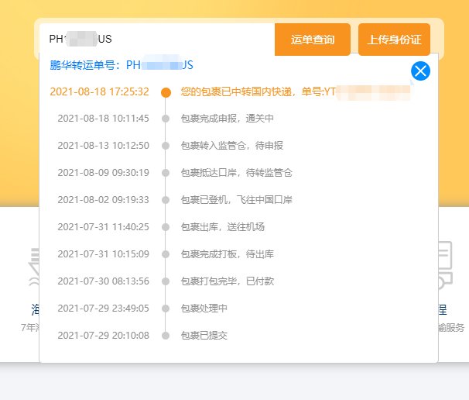This screenshot has height=400, width=469.
Task: Click the 鹏华转运单号 tracking number link
Action: point(122,65)
